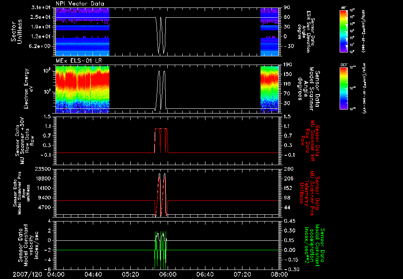Click the right NPI sector spectrogram block
The image size is (403, 279).
pyautogui.click(x=269, y=32)
